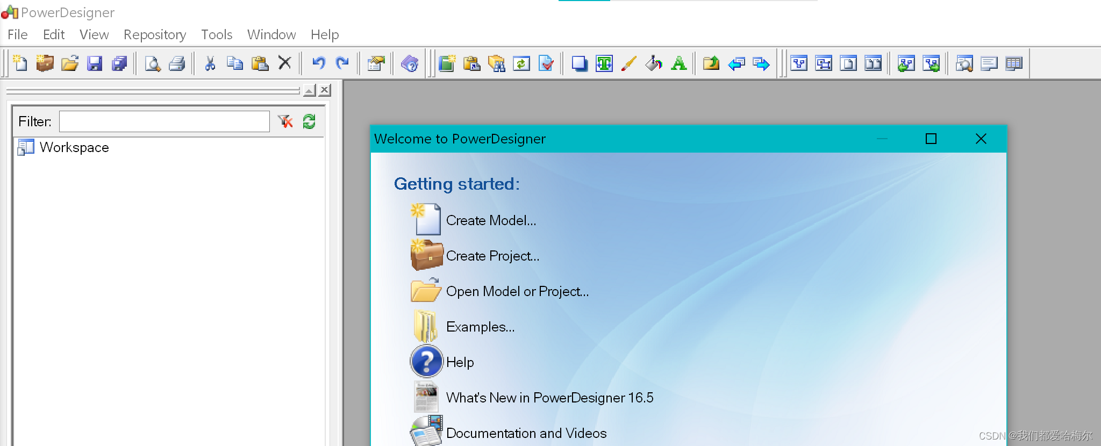Screen dimensions: 1101x446
Task: Open the Help menu
Action: (x=325, y=34)
